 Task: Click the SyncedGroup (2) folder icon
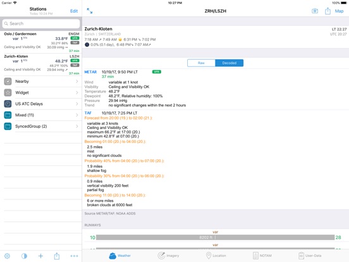[x=8, y=127]
